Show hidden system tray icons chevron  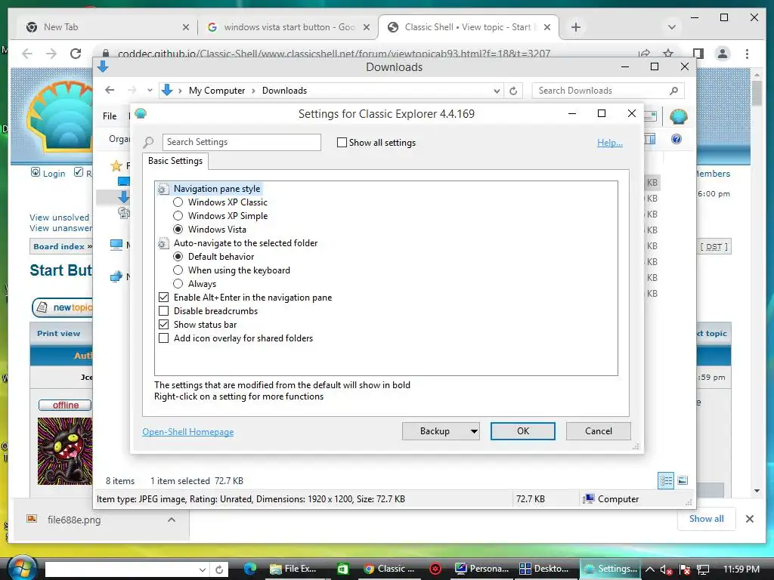(x=649, y=569)
